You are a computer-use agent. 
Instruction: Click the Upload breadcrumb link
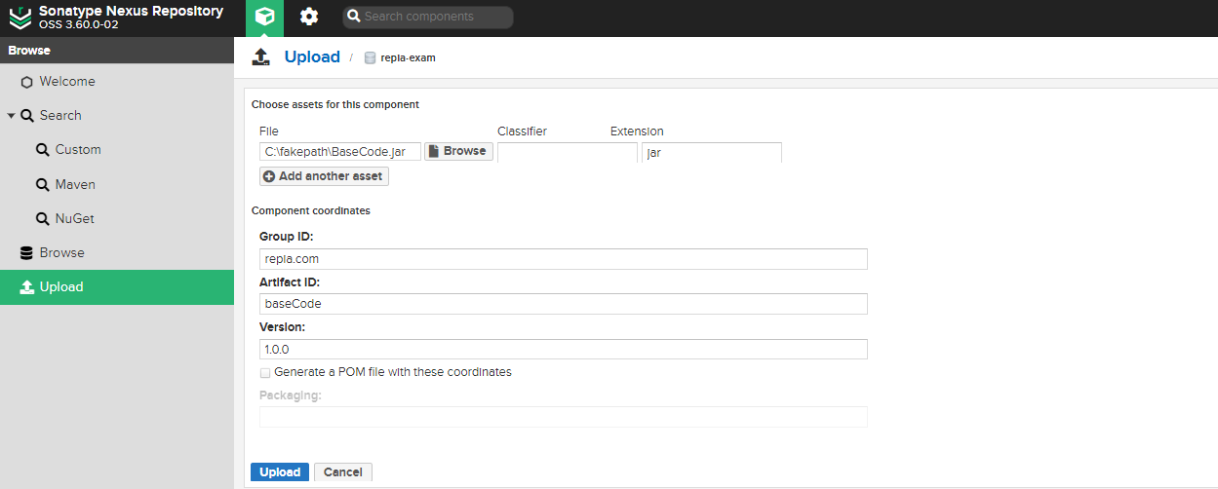coord(312,57)
